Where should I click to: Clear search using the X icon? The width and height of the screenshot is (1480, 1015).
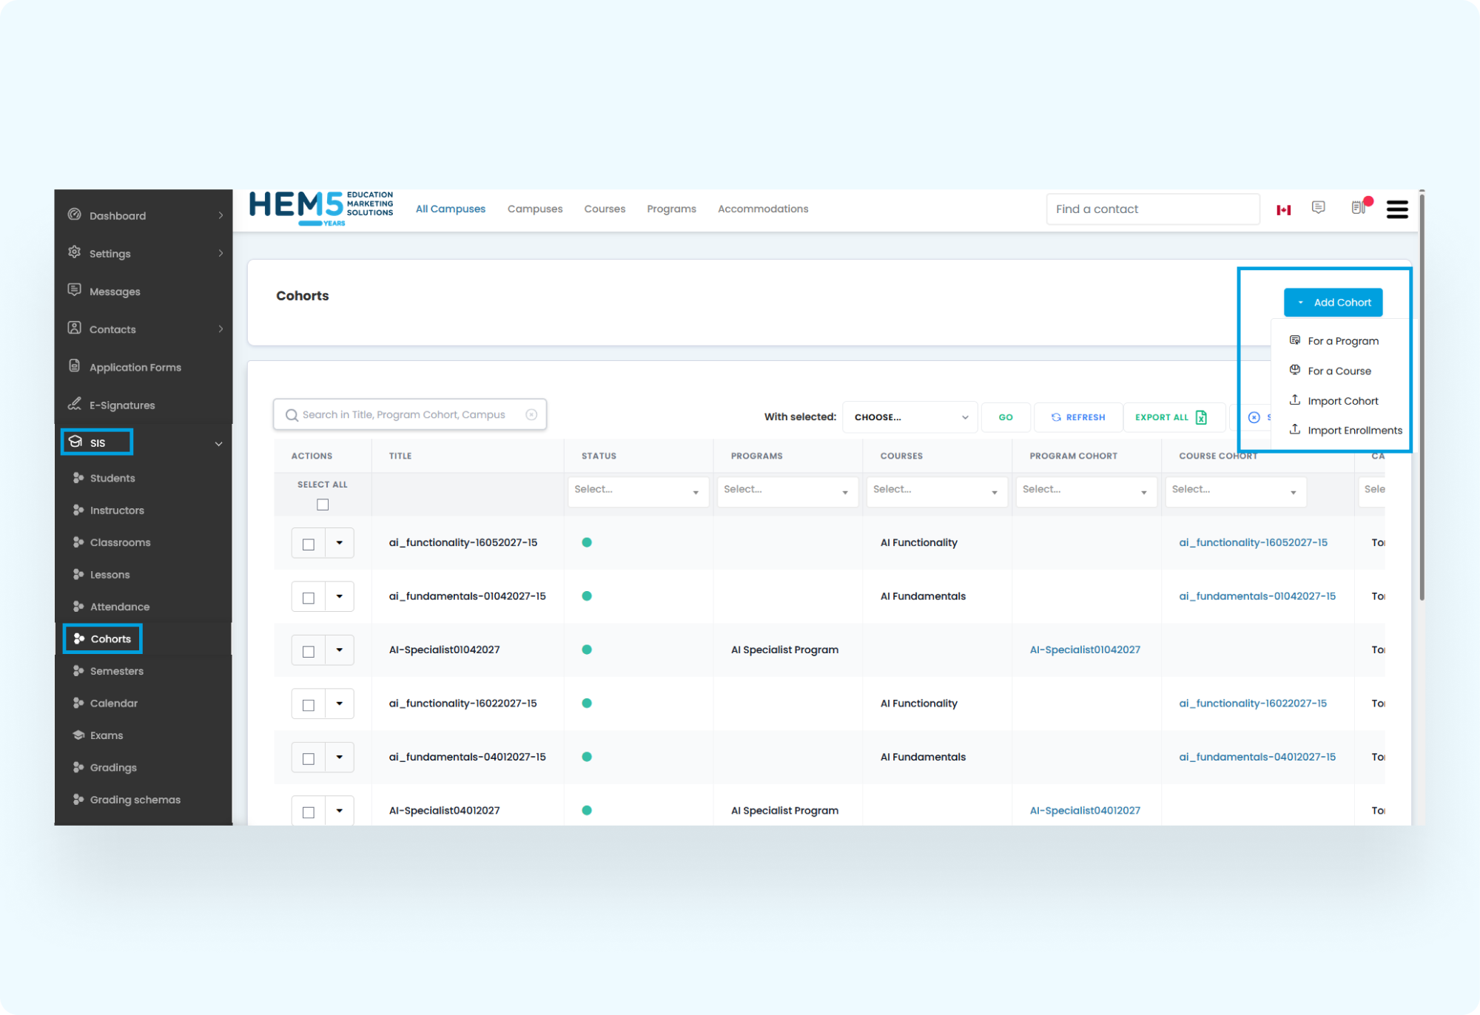pyautogui.click(x=531, y=414)
